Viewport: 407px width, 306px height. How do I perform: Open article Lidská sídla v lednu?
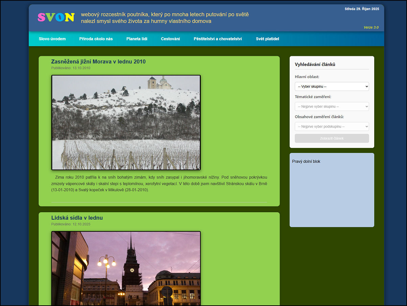tap(77, 218)
